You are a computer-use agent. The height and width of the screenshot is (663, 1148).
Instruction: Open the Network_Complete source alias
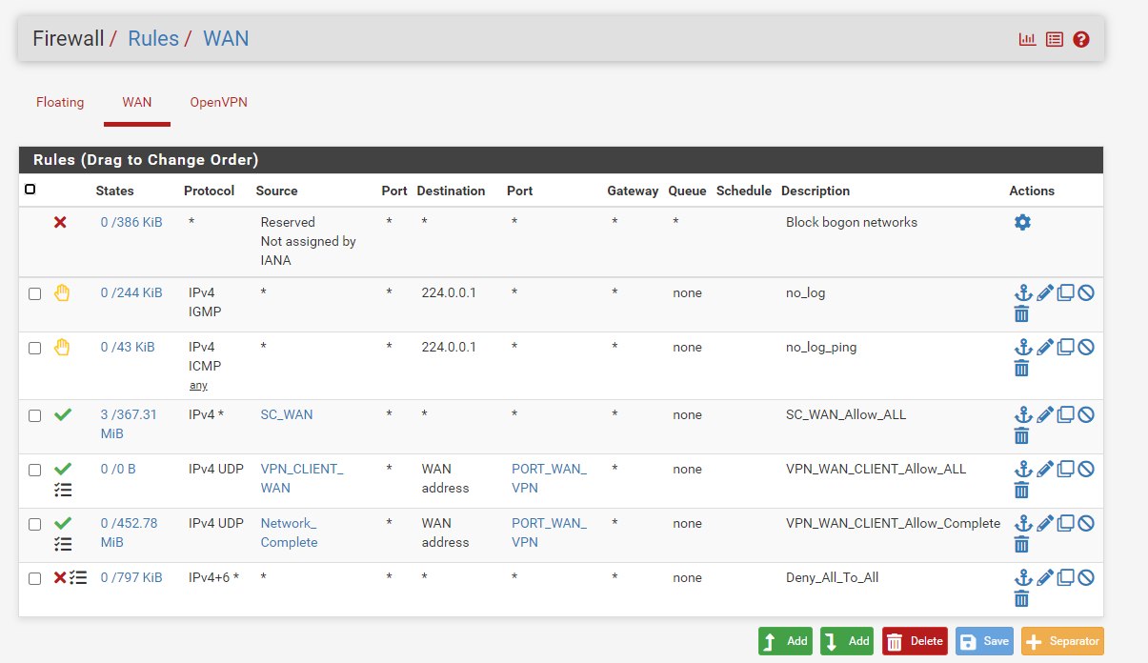pyautogui.click(x=290, y=532)
